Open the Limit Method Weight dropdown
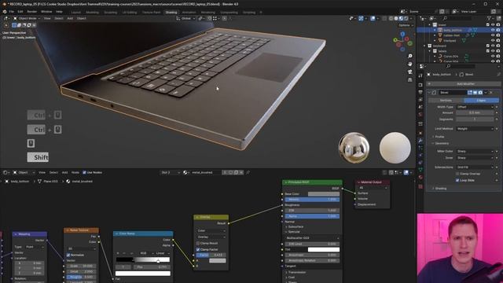Screen dimensions: 503x283 475,129
